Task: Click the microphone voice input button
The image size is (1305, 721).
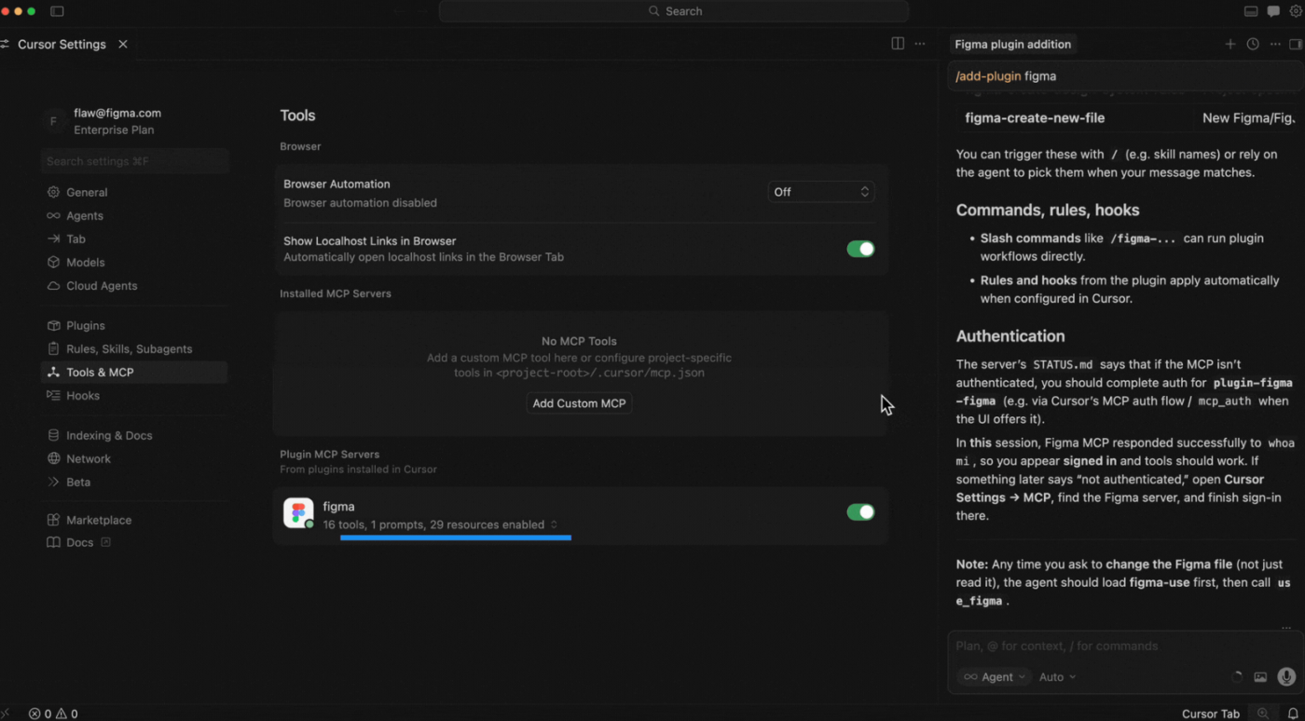Action: [x=1286, y=677]
